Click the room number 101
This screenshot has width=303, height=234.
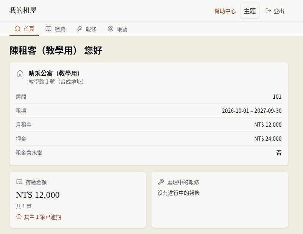tap(277, 97)
